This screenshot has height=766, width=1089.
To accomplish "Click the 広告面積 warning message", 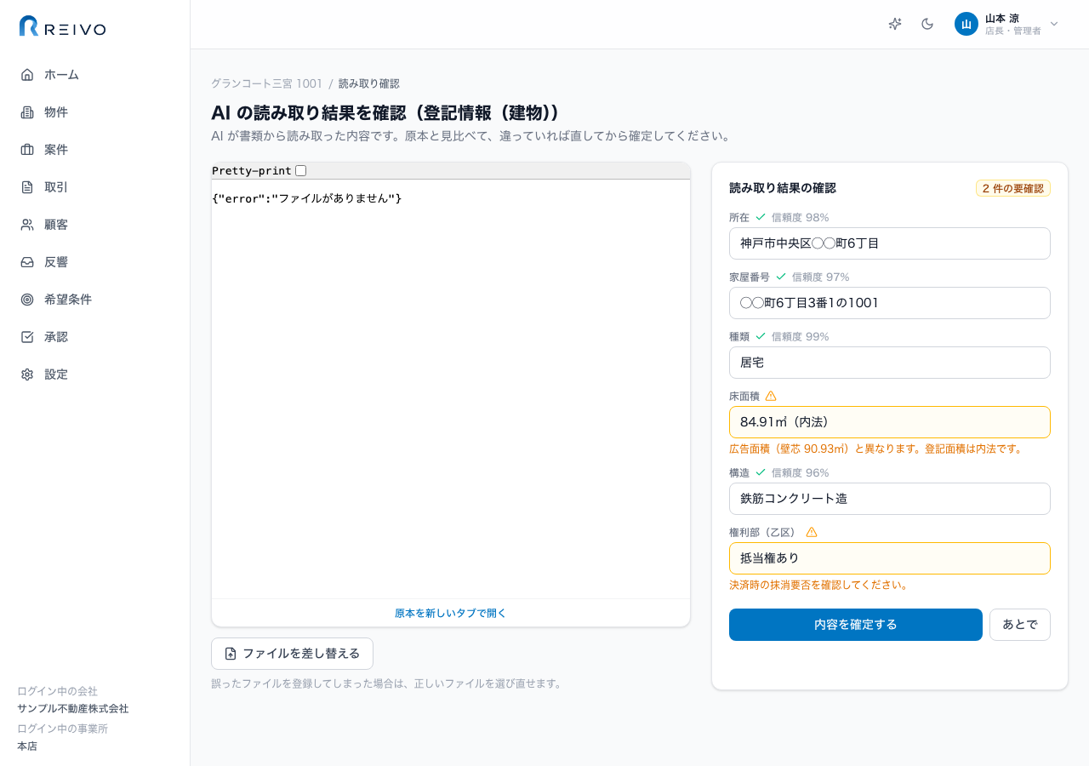I will point(876,449).
